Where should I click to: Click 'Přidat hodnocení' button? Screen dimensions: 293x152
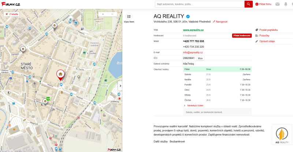[x=242, y=36]
